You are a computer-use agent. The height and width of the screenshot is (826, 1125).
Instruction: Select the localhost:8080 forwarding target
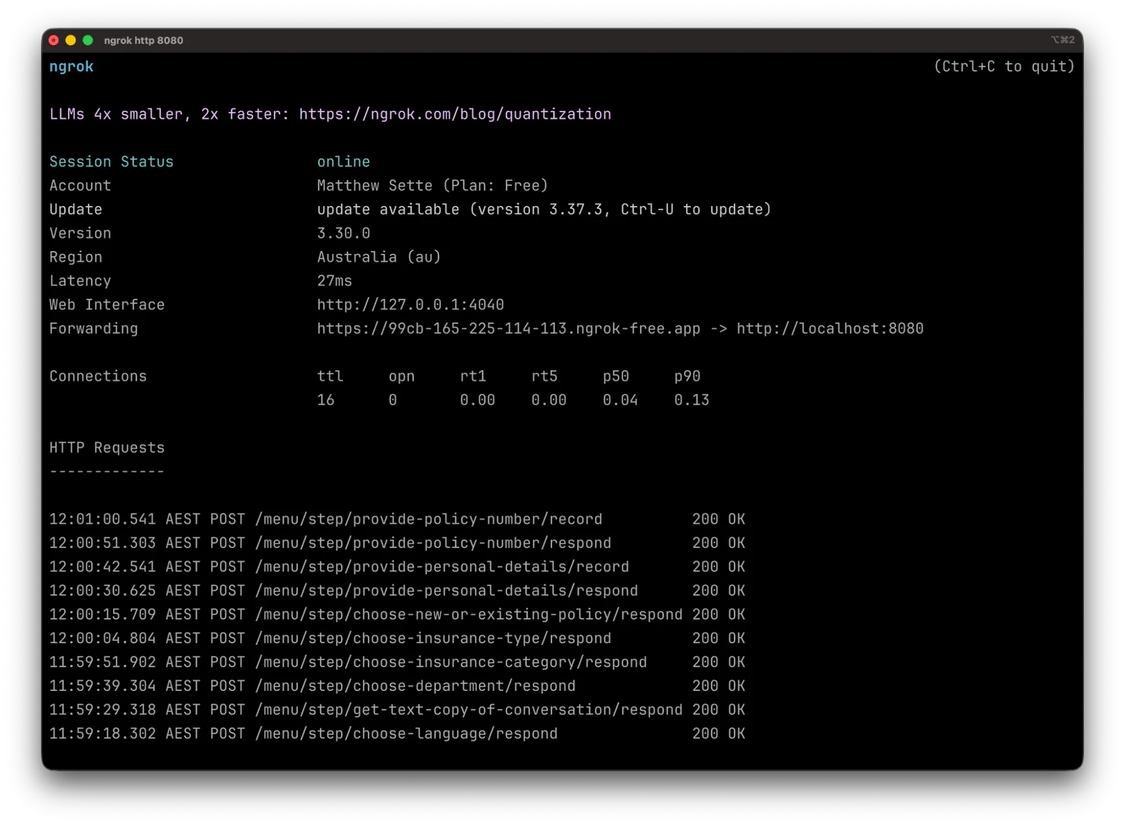830,328
